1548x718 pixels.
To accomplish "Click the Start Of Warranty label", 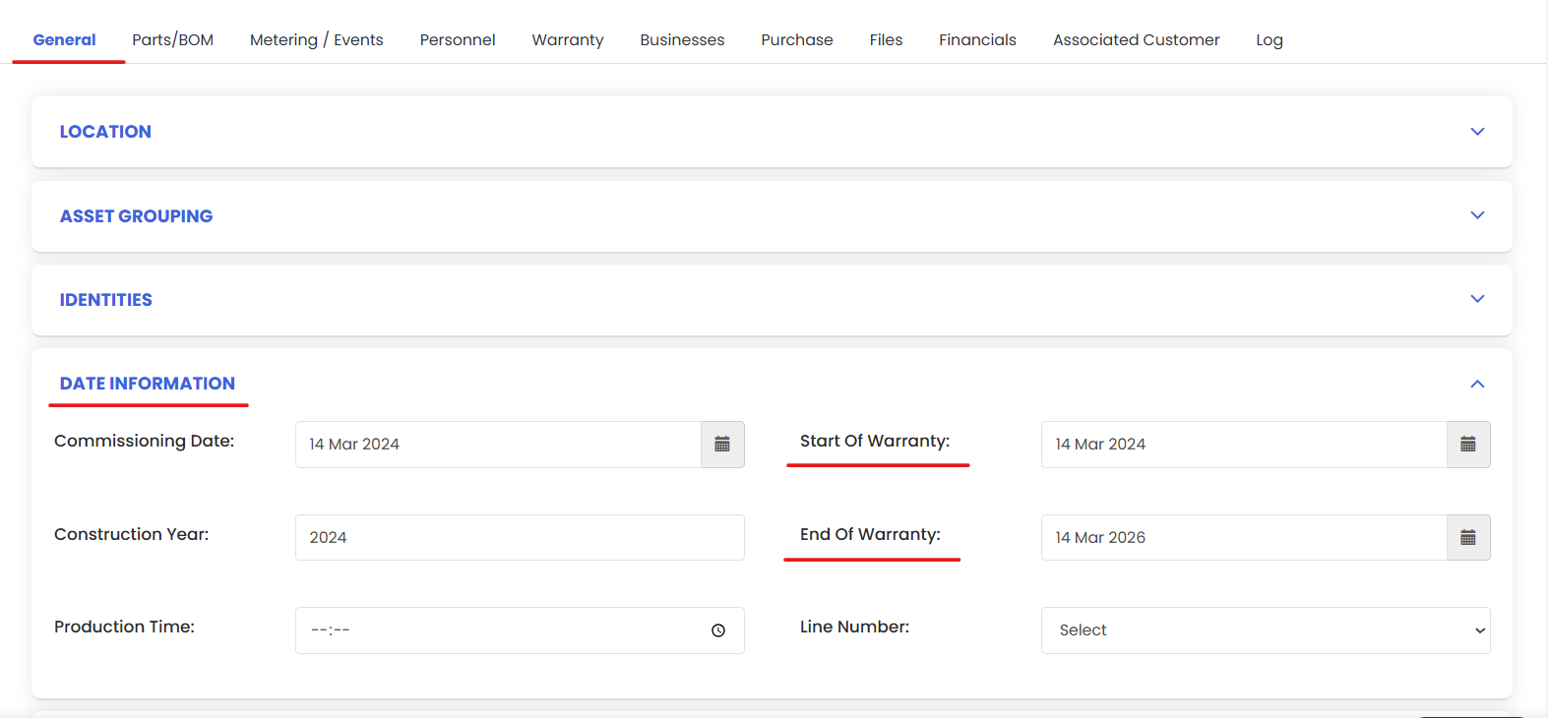I will point(875,441).
